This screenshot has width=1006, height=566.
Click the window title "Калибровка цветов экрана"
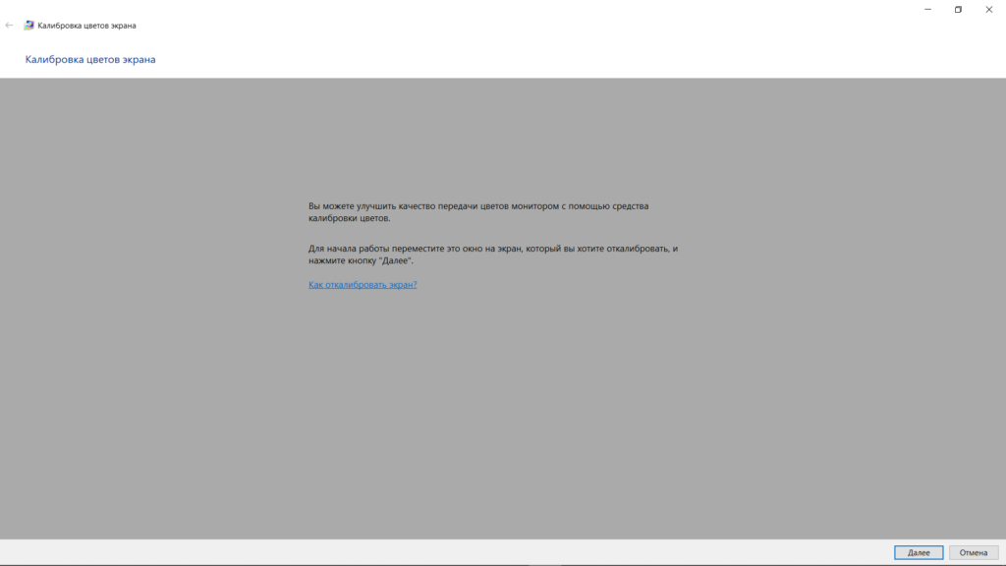[86, 25]
